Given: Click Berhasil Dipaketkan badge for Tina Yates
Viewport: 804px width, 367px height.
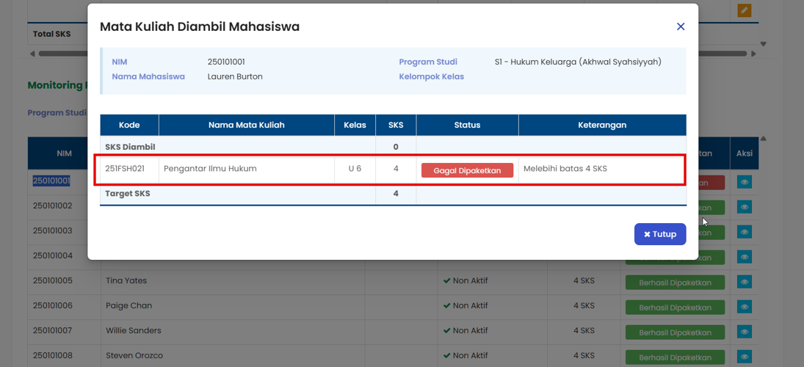Looking at the screenshot, I should (675, 283).
